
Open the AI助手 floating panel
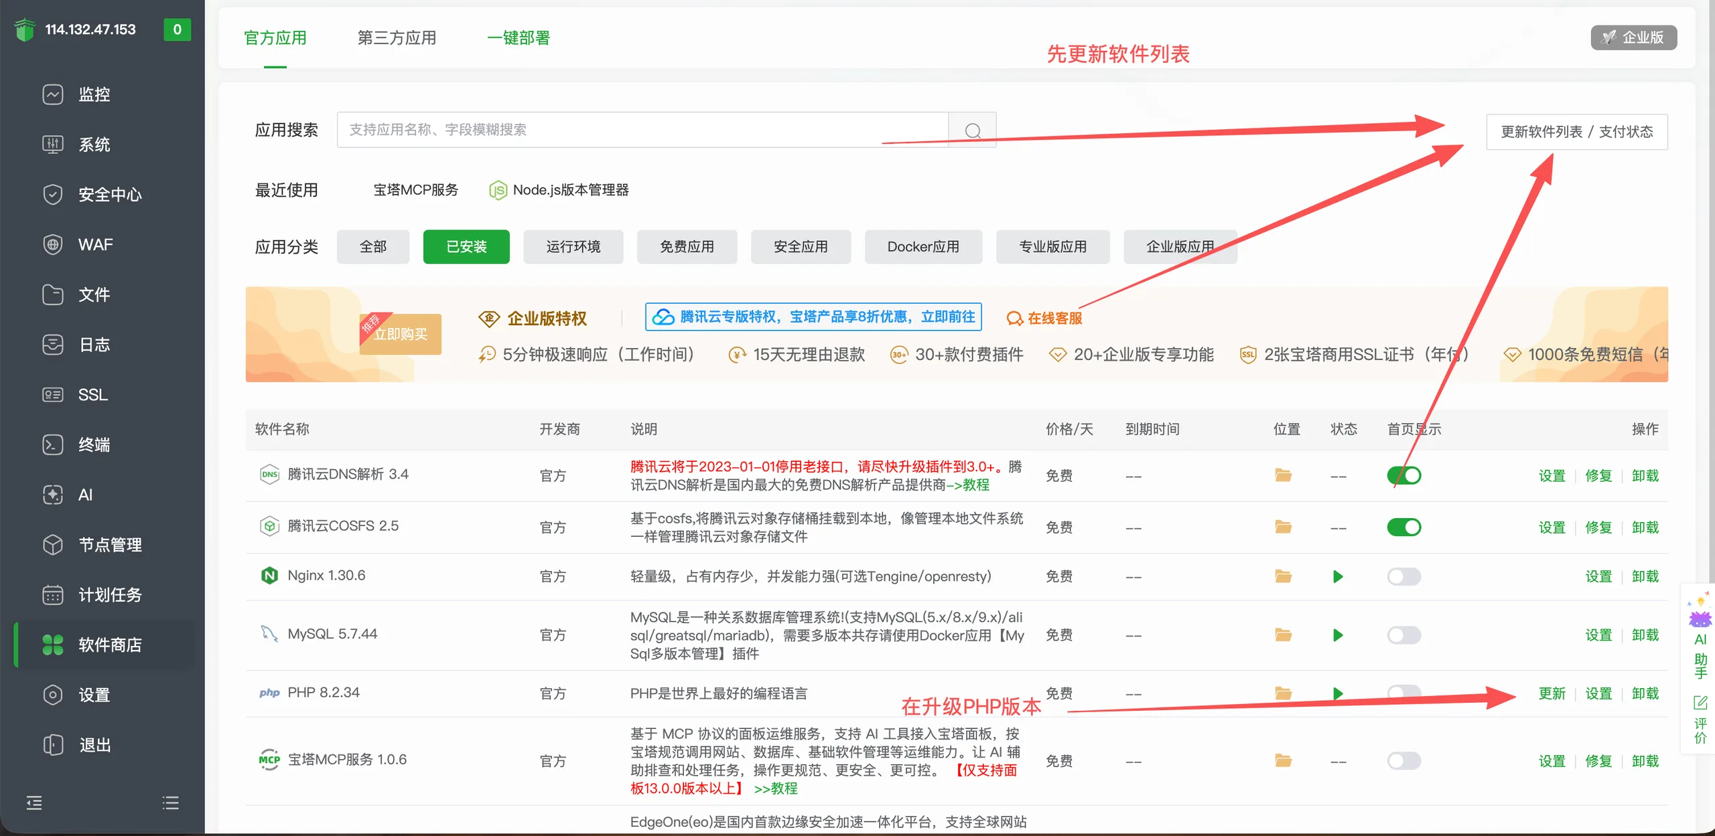click(x=1700, y=636)
